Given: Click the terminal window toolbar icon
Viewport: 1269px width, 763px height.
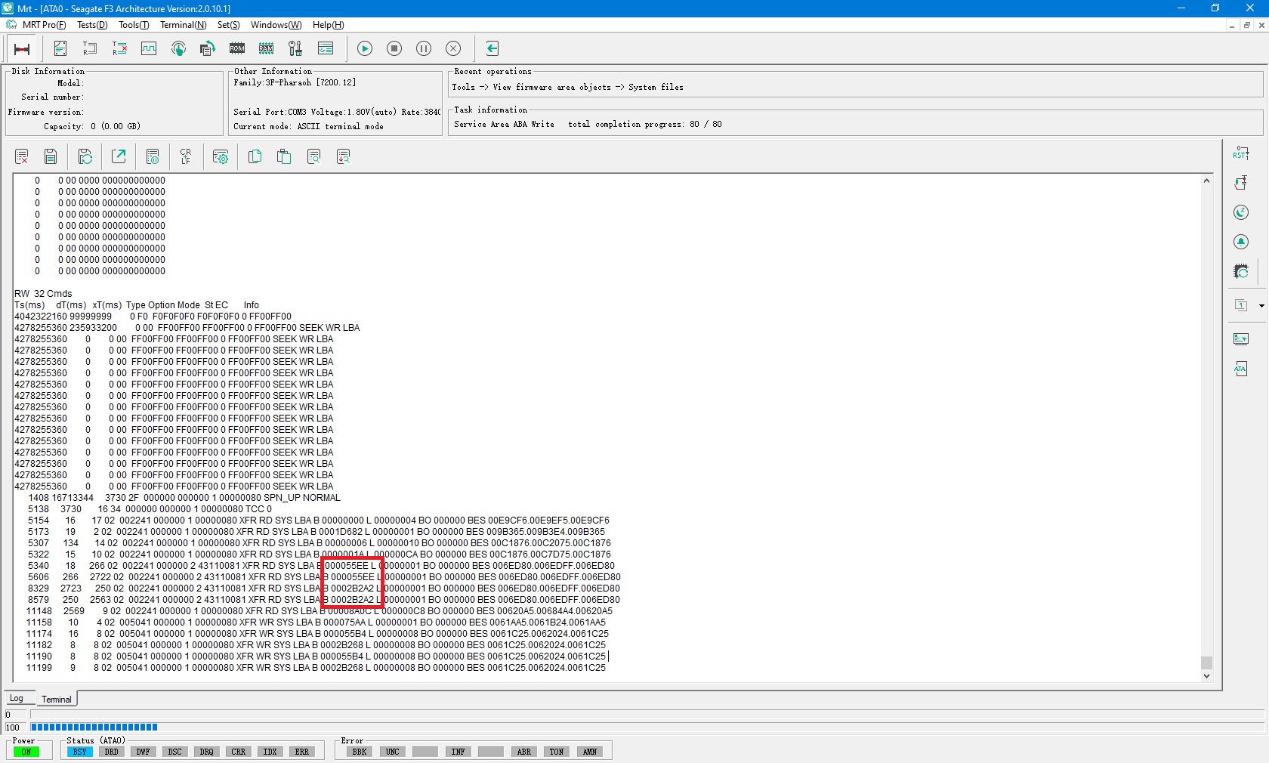Looking at the screenshot, I should pos(326,48).
